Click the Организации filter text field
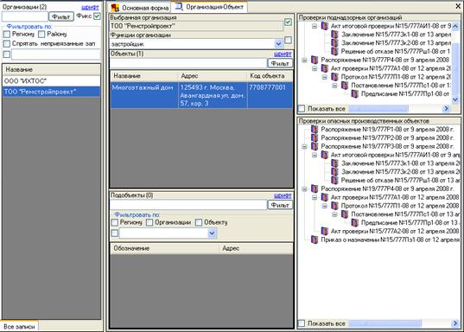This screenshot has width=464, height=332. tap(25, 16)
